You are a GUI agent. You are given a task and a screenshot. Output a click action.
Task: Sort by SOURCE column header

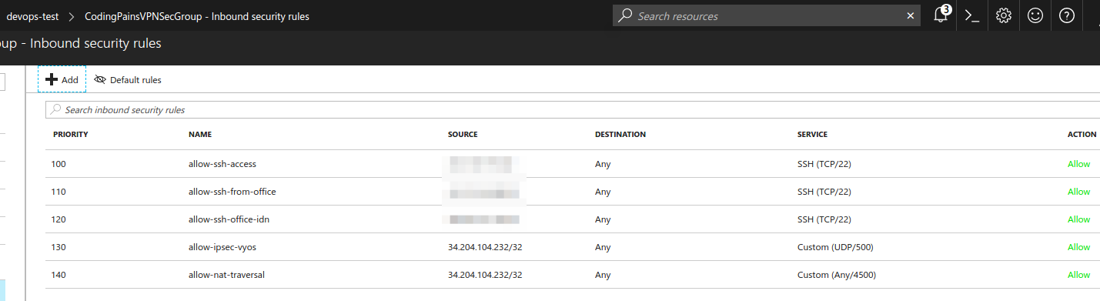tap(463, 135)
